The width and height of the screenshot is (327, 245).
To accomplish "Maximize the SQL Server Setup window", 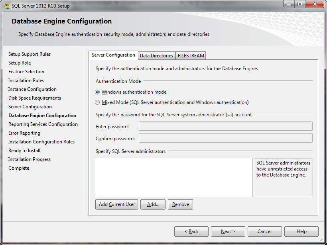I will 300,4.
